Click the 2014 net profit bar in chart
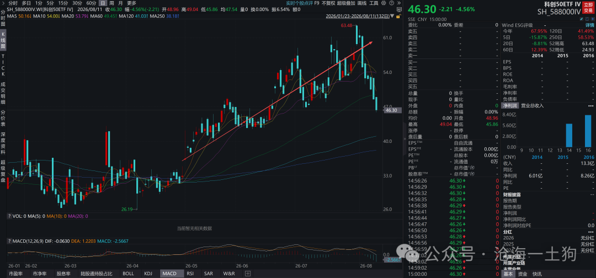This screenshot has width=596, height=278. tap(569, 135)
